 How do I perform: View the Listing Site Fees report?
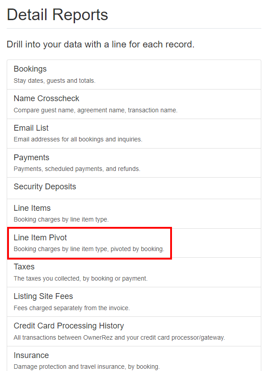43,296
